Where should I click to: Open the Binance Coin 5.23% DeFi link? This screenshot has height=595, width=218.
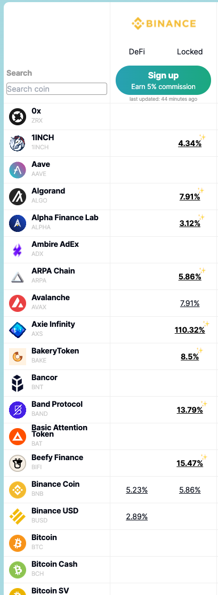pyautogui.click(x=137, y=490)
